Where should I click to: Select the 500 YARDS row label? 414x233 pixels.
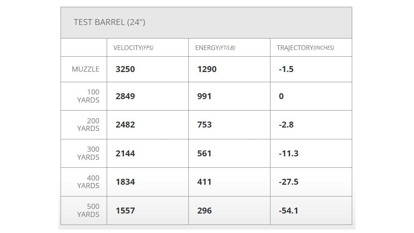[x=88, y=210]
